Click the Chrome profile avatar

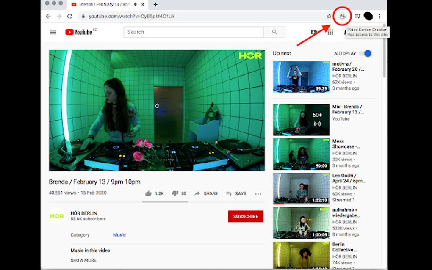368,16
